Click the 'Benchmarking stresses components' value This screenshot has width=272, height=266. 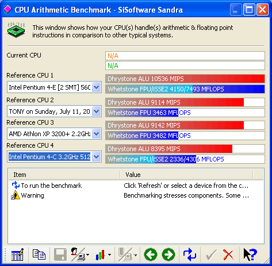tap(186, 195)
